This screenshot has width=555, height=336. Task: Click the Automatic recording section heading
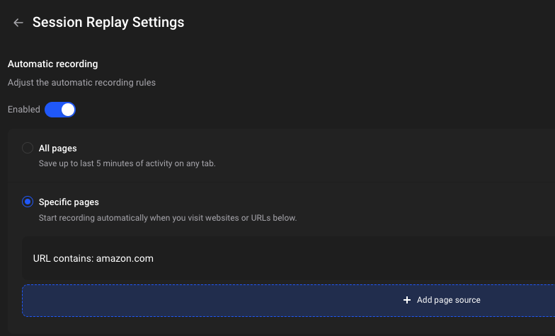(52, 64)
